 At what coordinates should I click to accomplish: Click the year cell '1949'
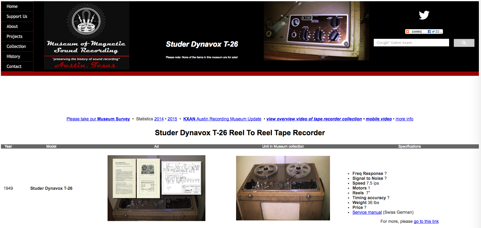(x=8, y=188)
